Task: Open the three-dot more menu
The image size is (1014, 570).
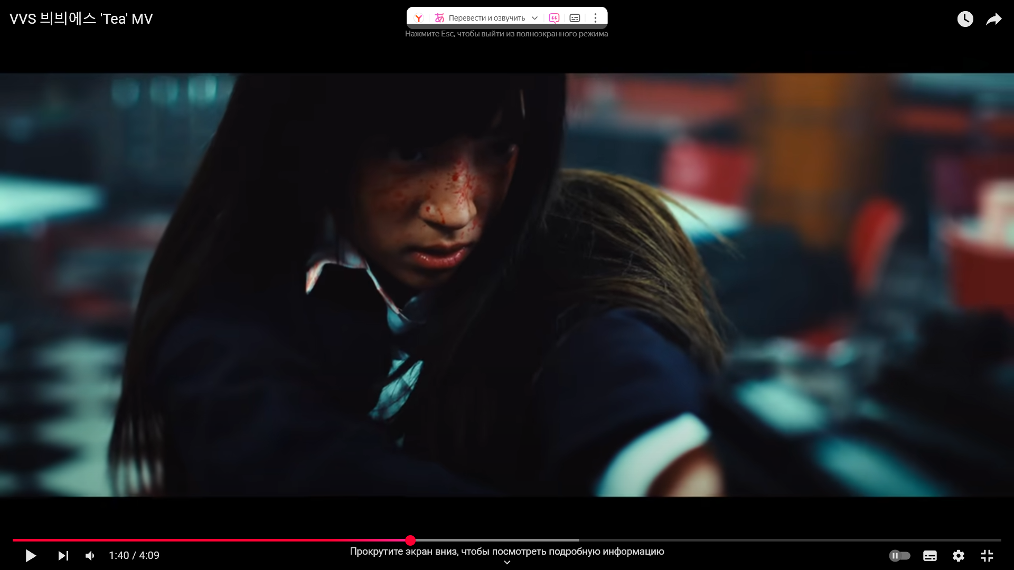Action: (595, 18)
